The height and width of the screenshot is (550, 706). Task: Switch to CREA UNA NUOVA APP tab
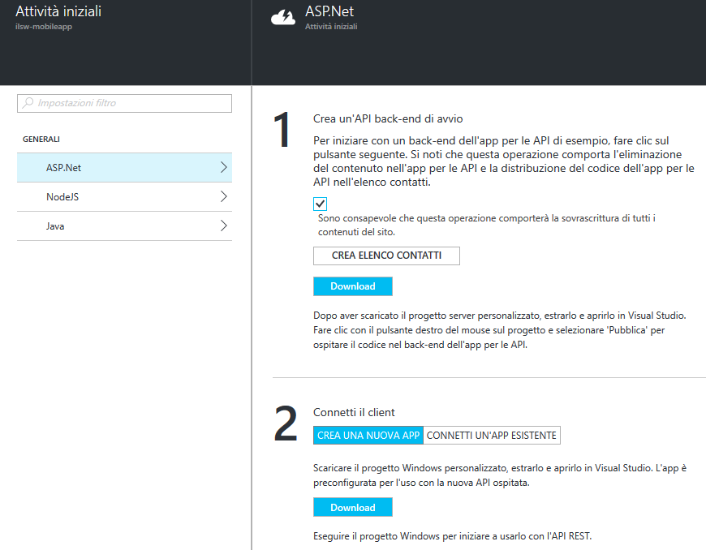tap(368, 436)
